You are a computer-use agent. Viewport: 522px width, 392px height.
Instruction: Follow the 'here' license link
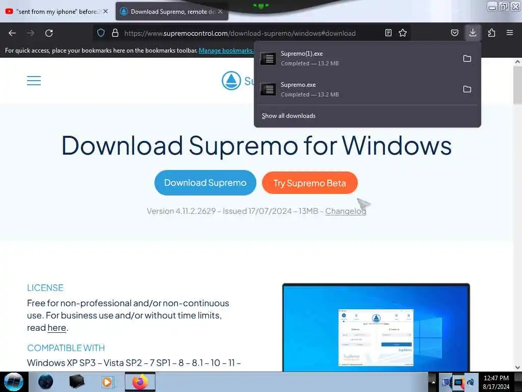[x=57, y=328]
